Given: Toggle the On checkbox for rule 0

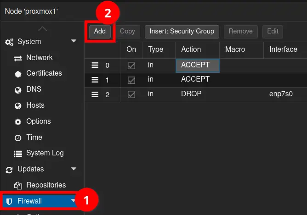Looking at the screenshot, I should pos(131,66).
